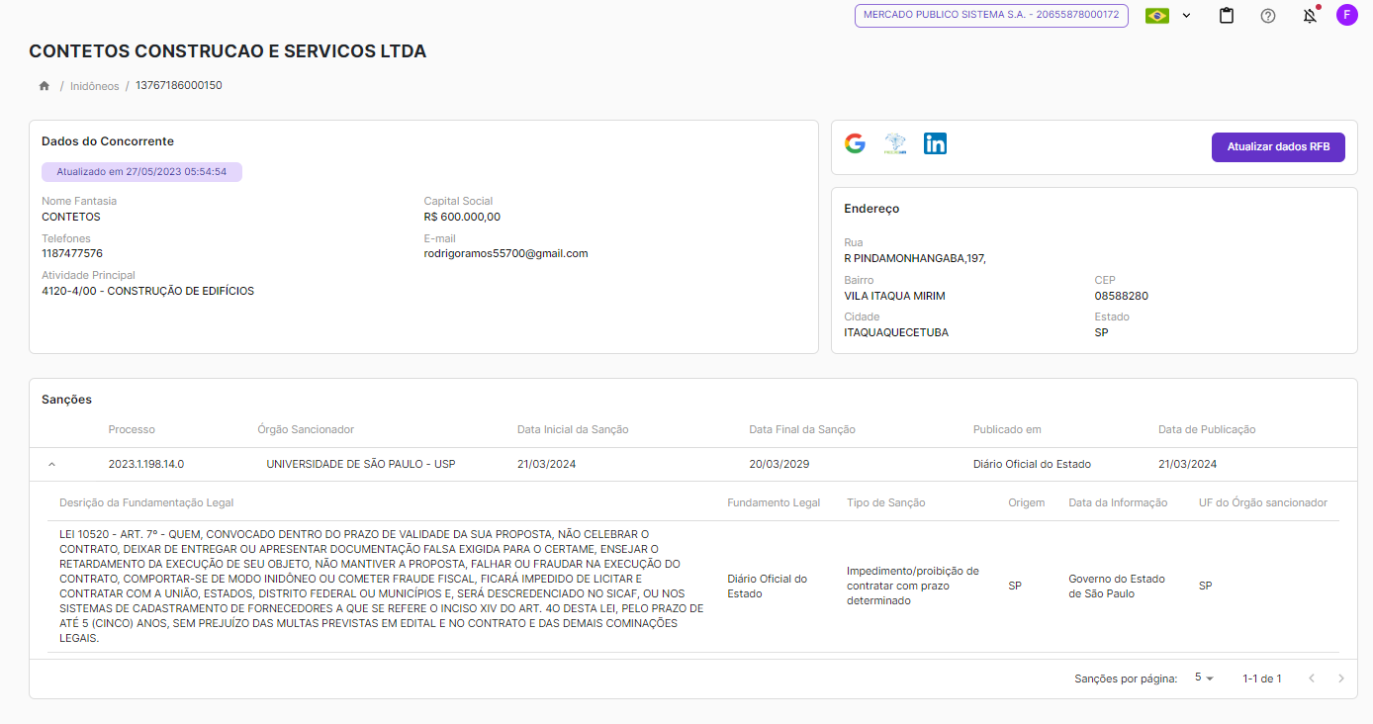Click the 'Processo' column header

(x=132, y=429)
